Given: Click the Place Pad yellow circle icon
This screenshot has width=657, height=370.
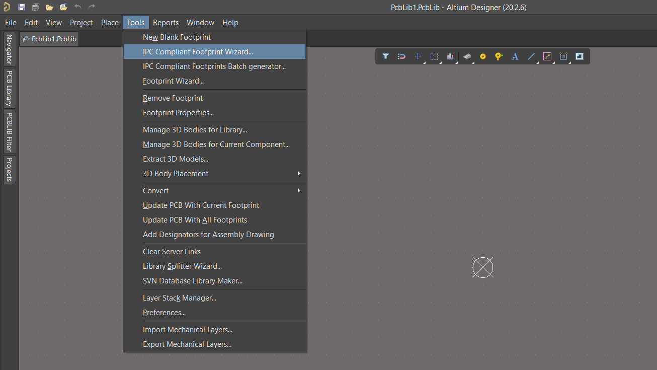Looking at the screenshot, I should click(483, 56).
